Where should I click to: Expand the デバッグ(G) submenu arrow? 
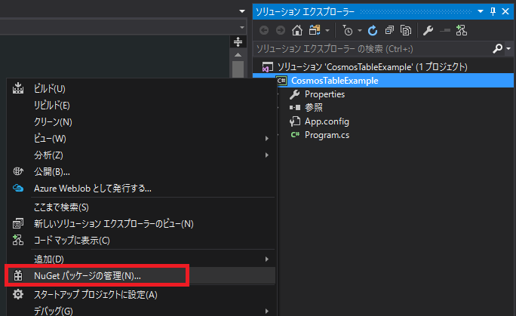[x=267, y=311]
